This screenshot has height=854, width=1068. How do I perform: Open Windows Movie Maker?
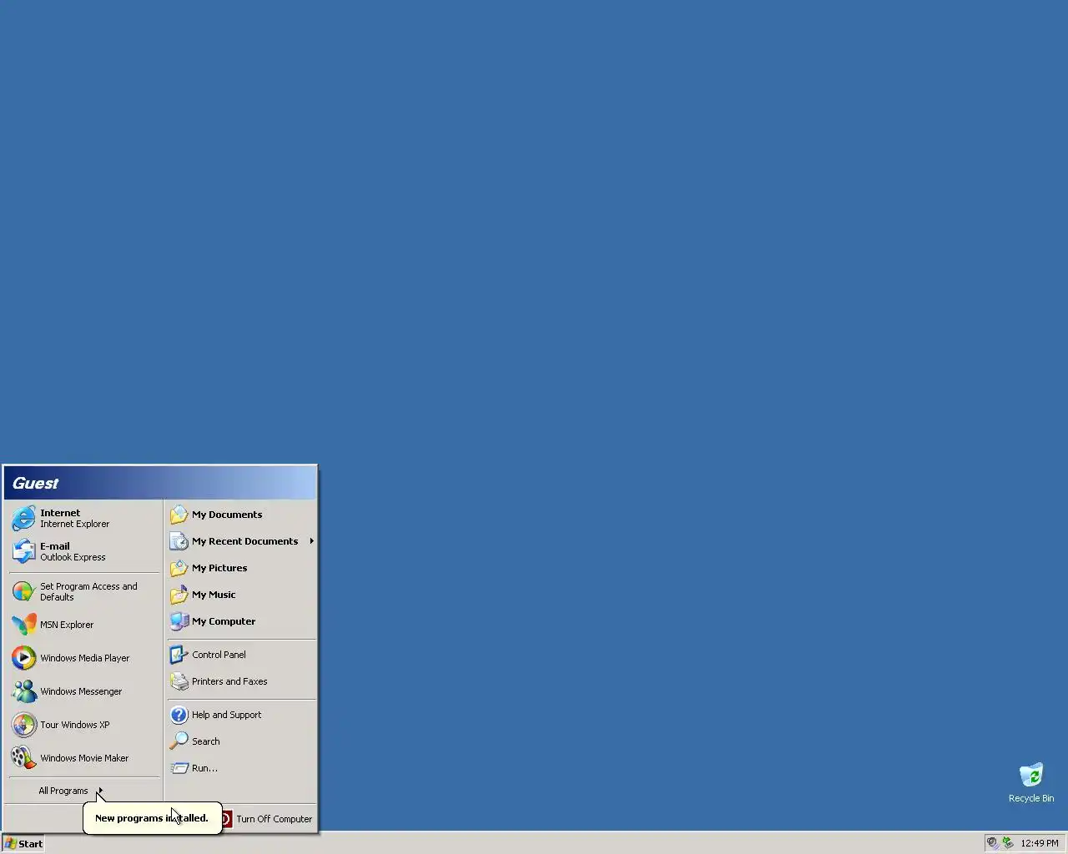83,758
